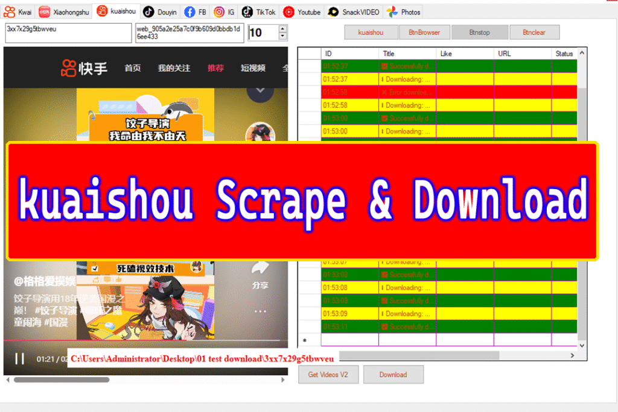Click the BtnBrowser button

[424, 33]
